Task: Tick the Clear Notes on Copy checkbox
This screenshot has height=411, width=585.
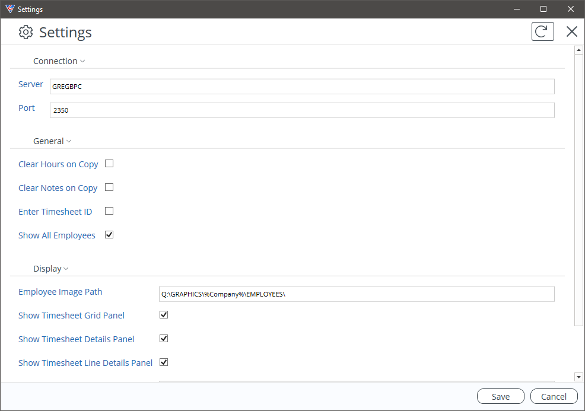Action: [109, 187]
